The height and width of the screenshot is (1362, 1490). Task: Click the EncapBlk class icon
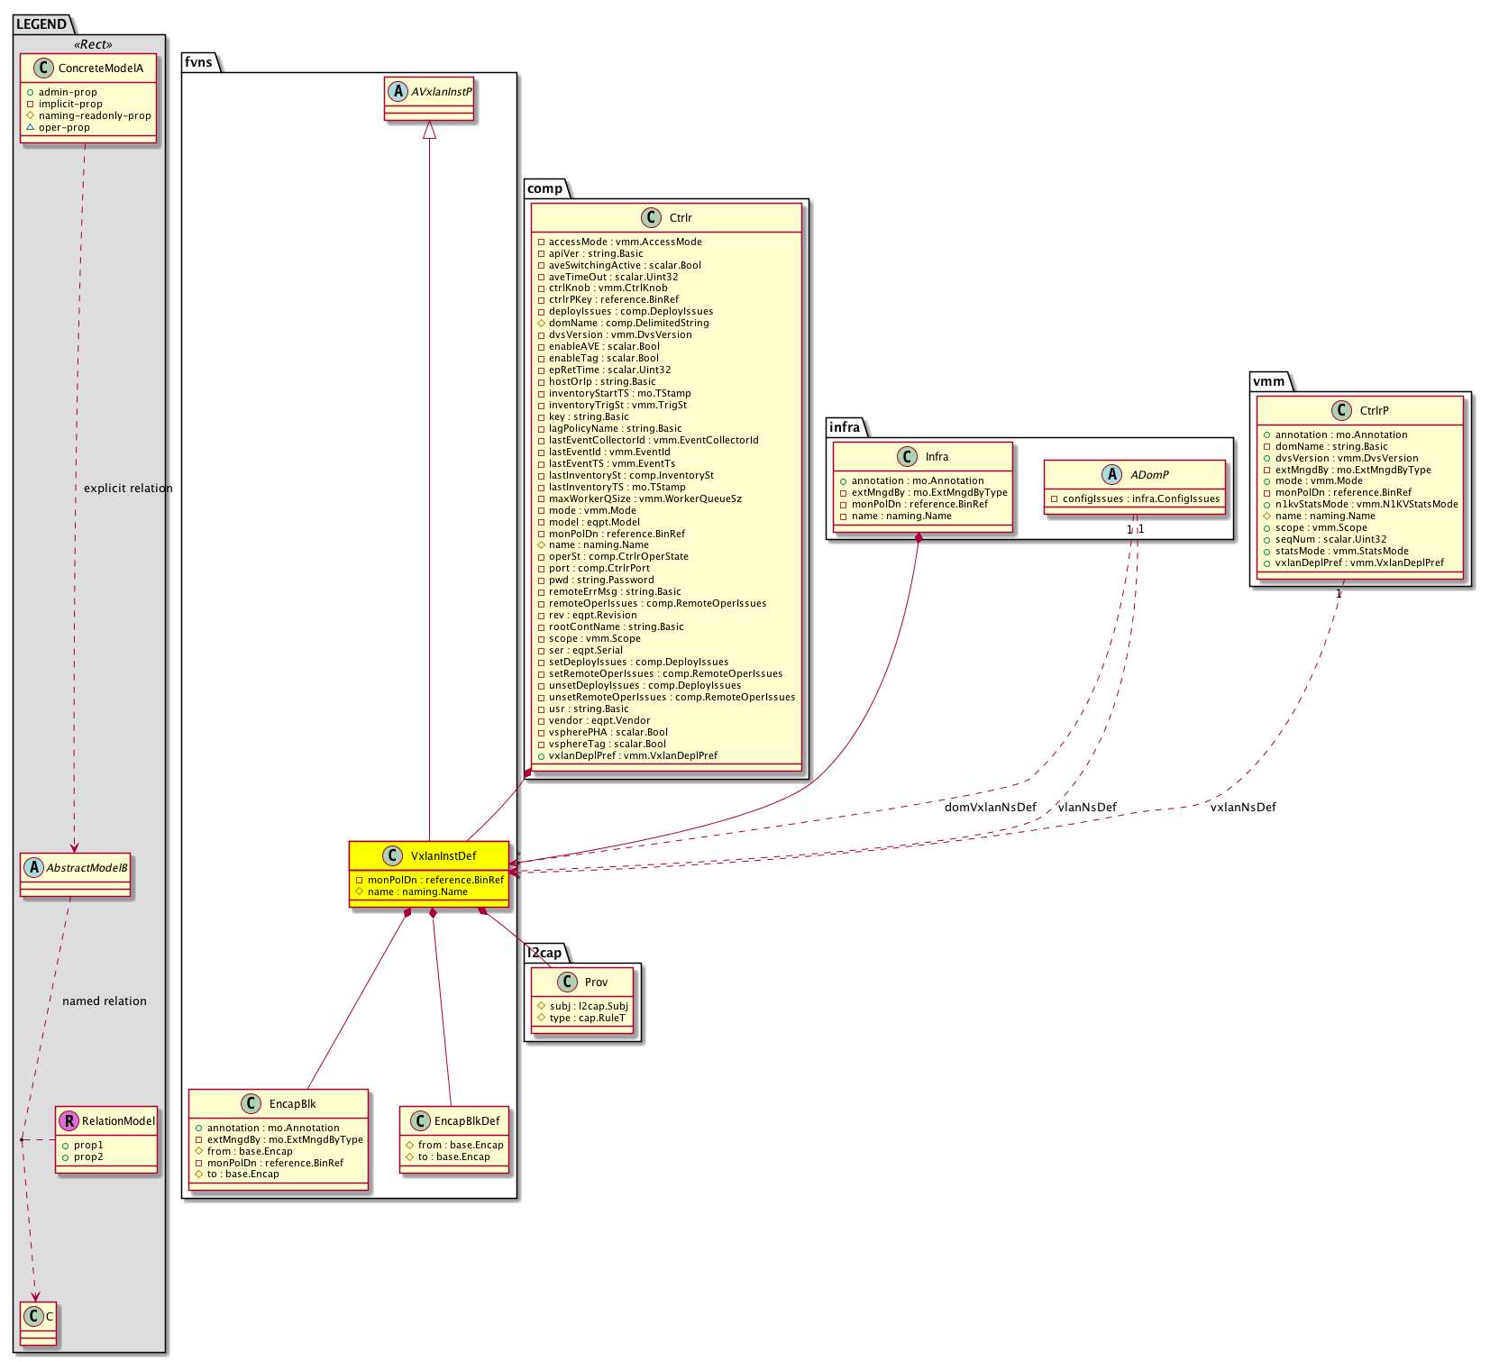click(x=251, y=1103)
